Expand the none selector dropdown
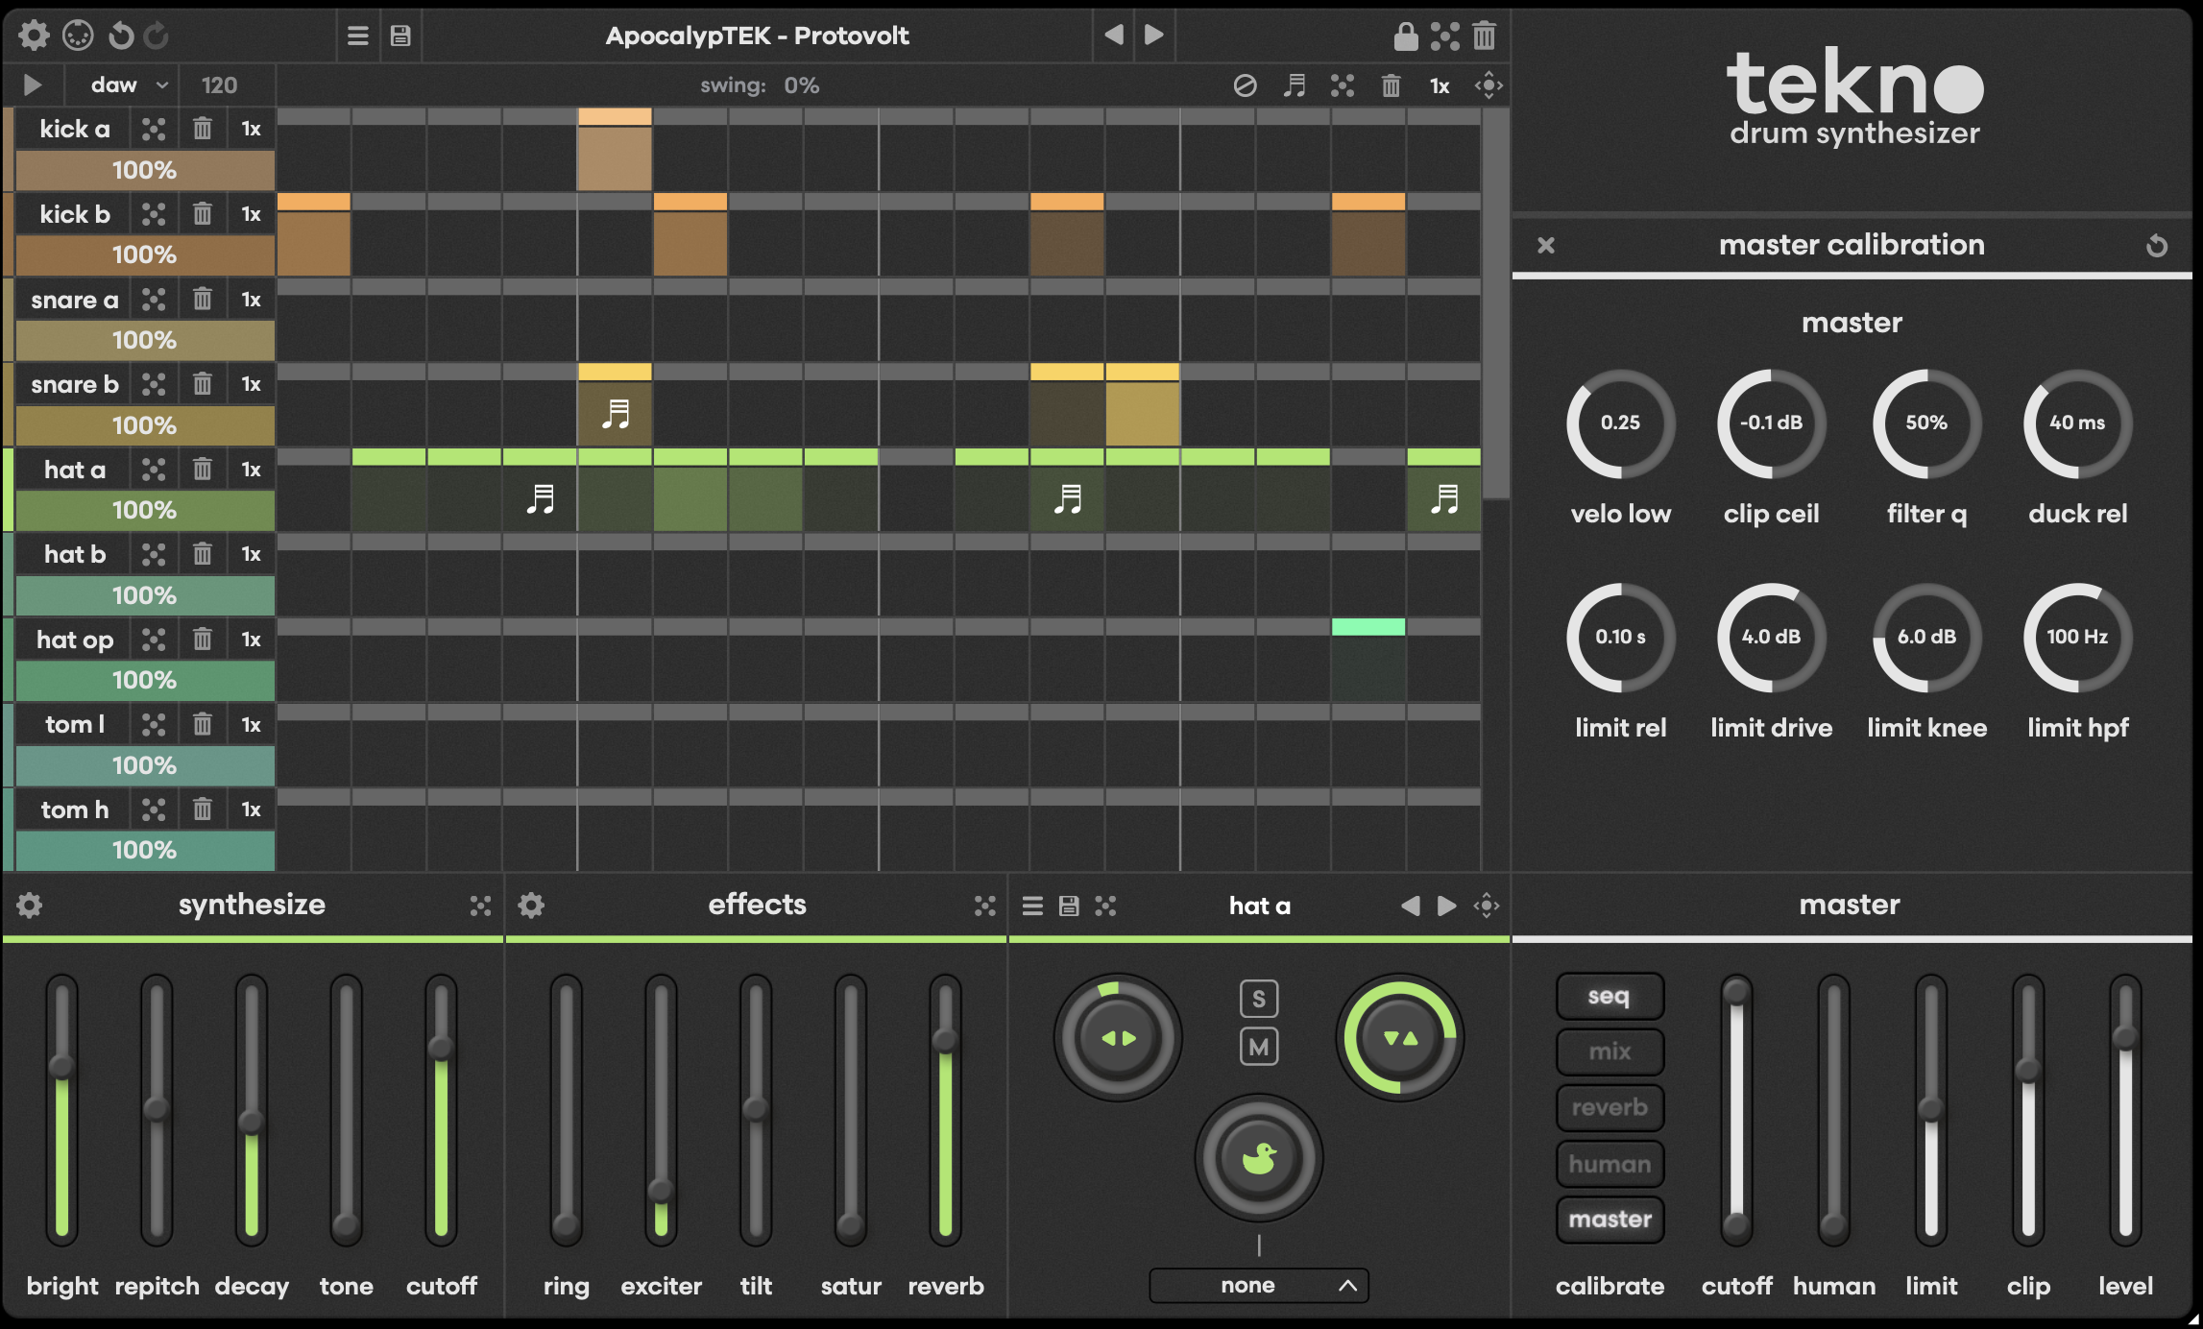The height and width of the screenshot is (1329, 2203). coord(1258,1285)
